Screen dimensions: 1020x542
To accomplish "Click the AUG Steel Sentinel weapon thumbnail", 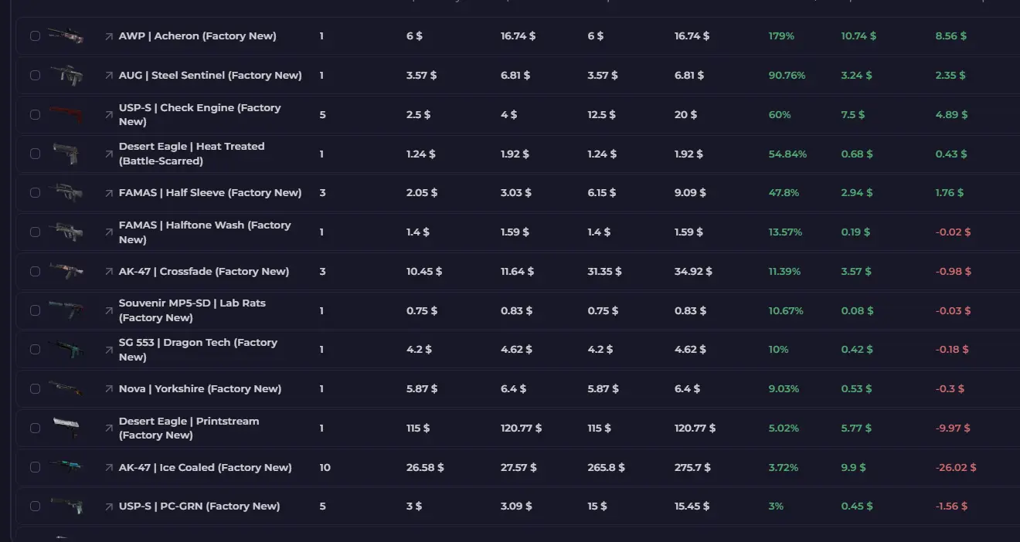I will [x=66, y=75].
